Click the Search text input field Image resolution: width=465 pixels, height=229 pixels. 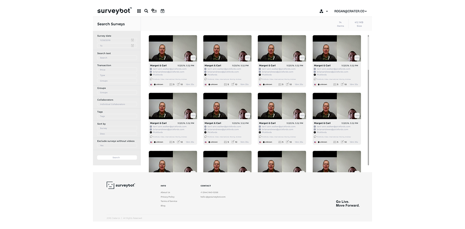coord(117,58)
